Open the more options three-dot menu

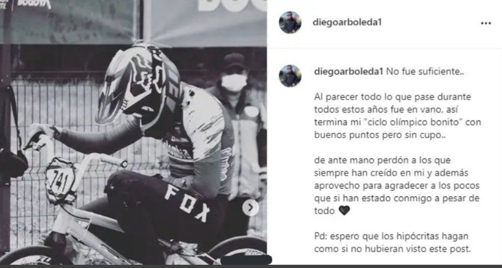tap(486, 23)
